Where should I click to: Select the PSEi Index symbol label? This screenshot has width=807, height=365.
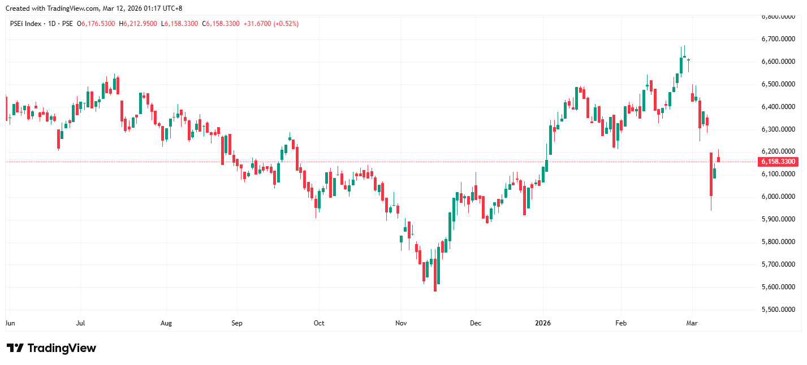[x=25, y=24]
